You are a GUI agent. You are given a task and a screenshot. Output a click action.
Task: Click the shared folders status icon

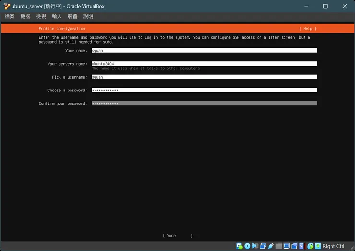coord(279,246)
